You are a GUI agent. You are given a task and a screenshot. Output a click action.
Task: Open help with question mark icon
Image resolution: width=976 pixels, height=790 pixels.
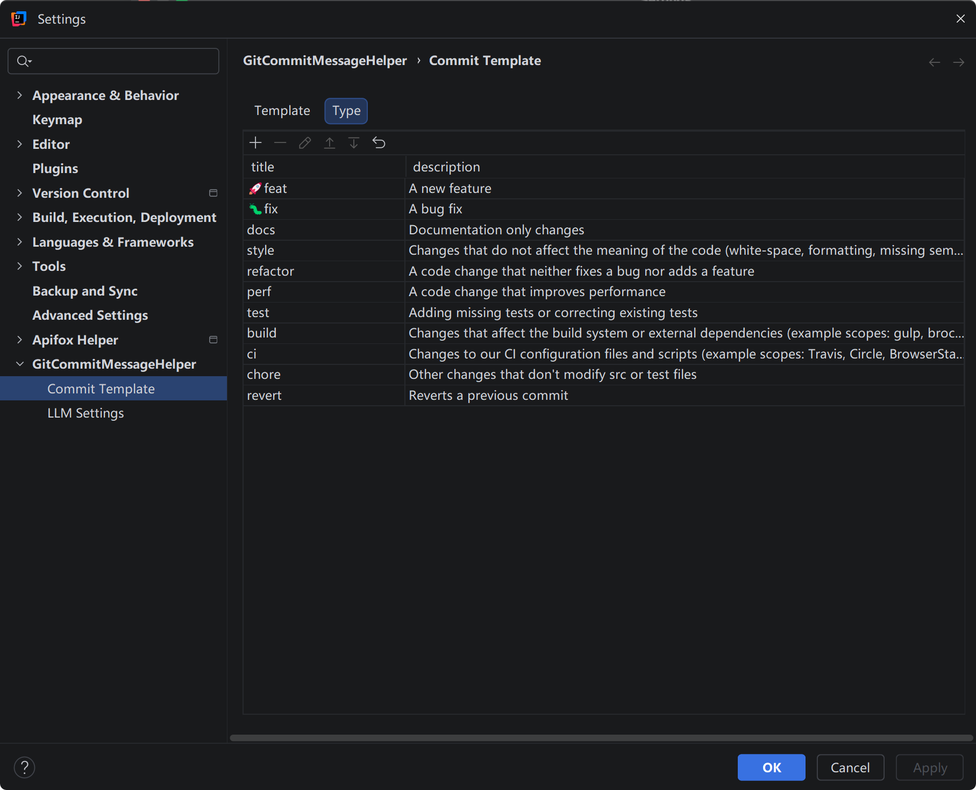24,767
